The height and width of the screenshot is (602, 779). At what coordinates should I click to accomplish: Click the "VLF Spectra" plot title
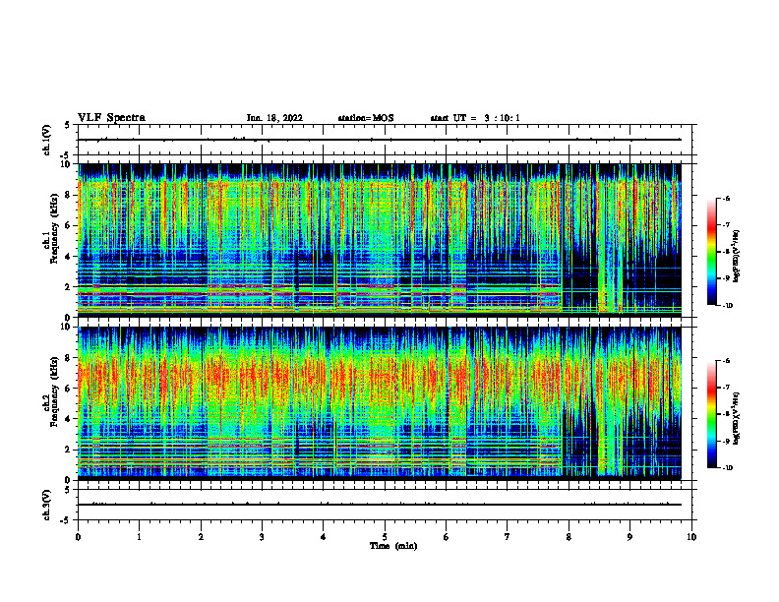111,118
